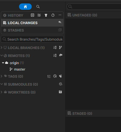Open the three-dots menu in History row
The height and width of the screenshot is (132, 121).
60,15
